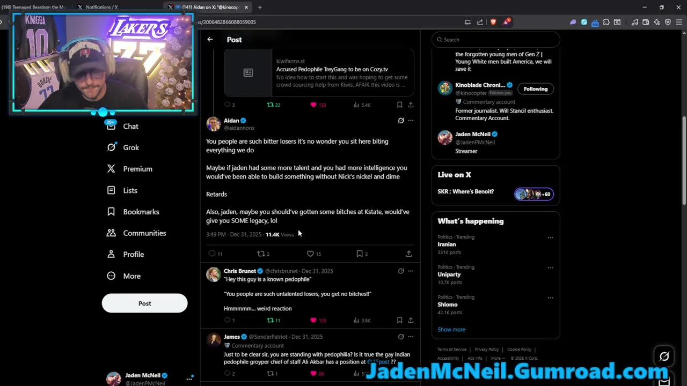Open the browser hamburger menu

(679, 22)
